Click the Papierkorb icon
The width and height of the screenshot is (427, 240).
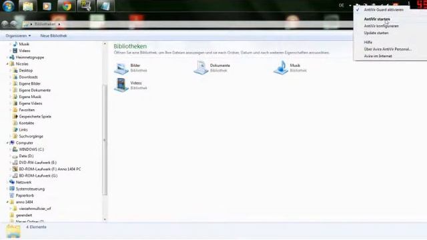[12, 195]
